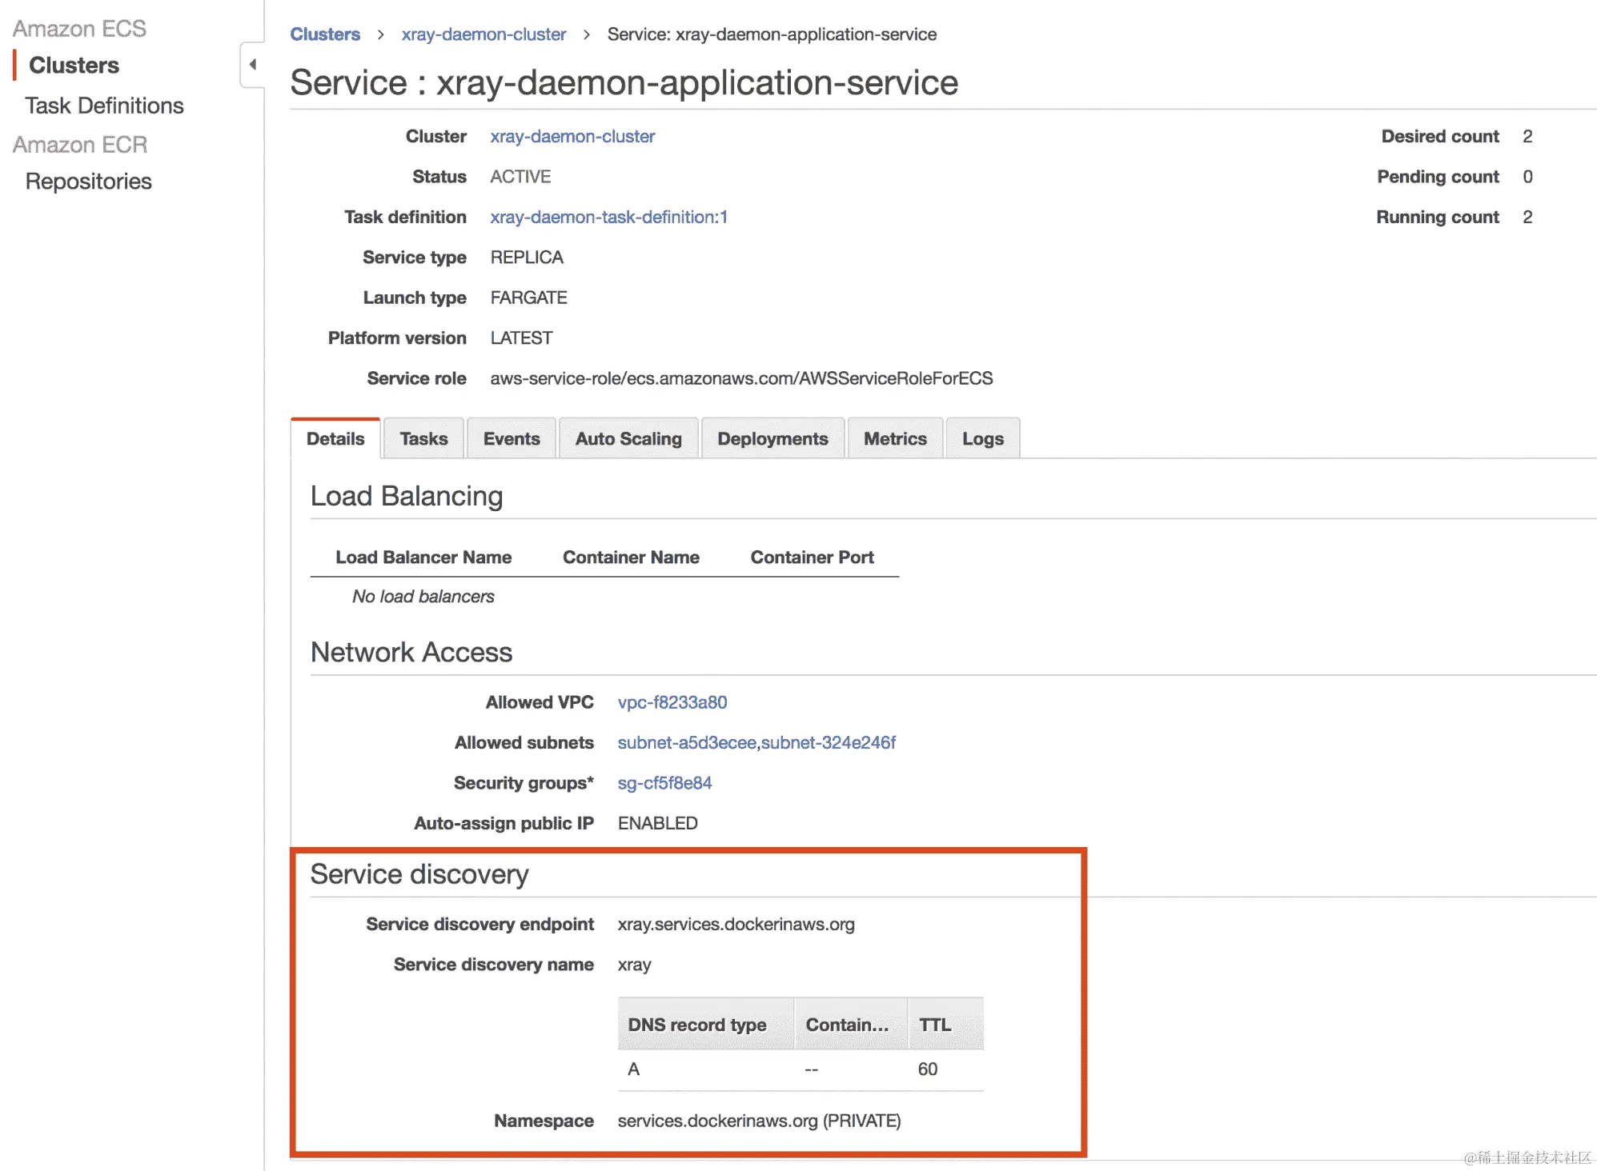
Task: Go to Task Definitions in sidebar
Action: click(104, 106)
